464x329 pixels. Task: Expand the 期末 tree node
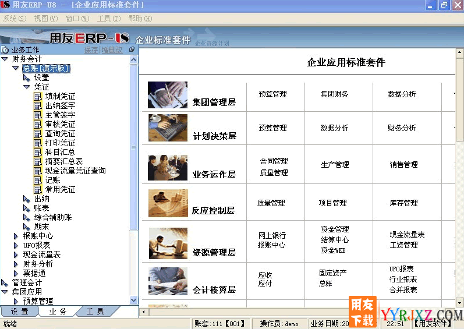coord(26,227)
